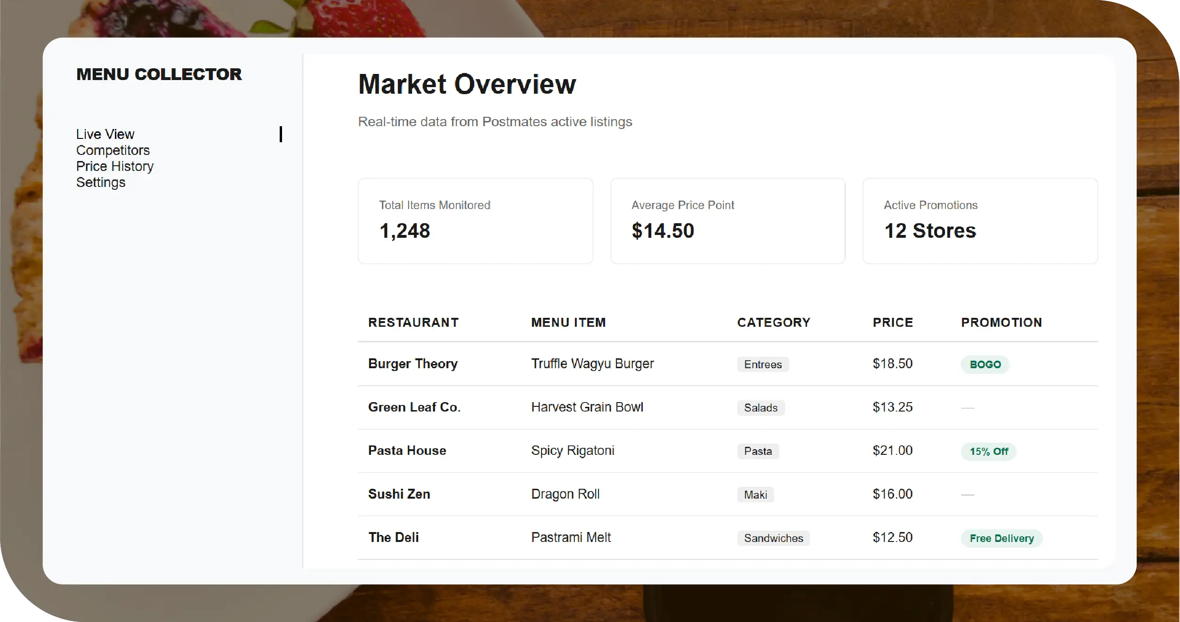This screenshot has width=1180, height=622.
Task: Sort by PROMOTION column header
Action: coord(1002,323)
